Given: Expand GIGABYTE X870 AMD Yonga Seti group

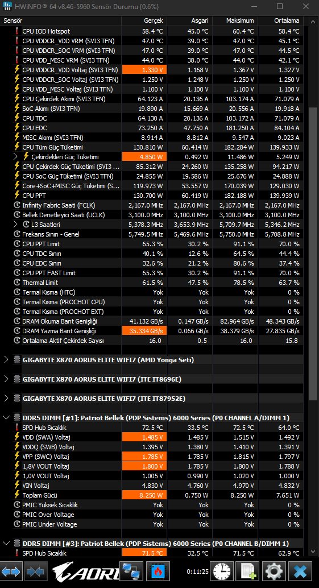Looking at the screenshot, I should click(6, 359).
